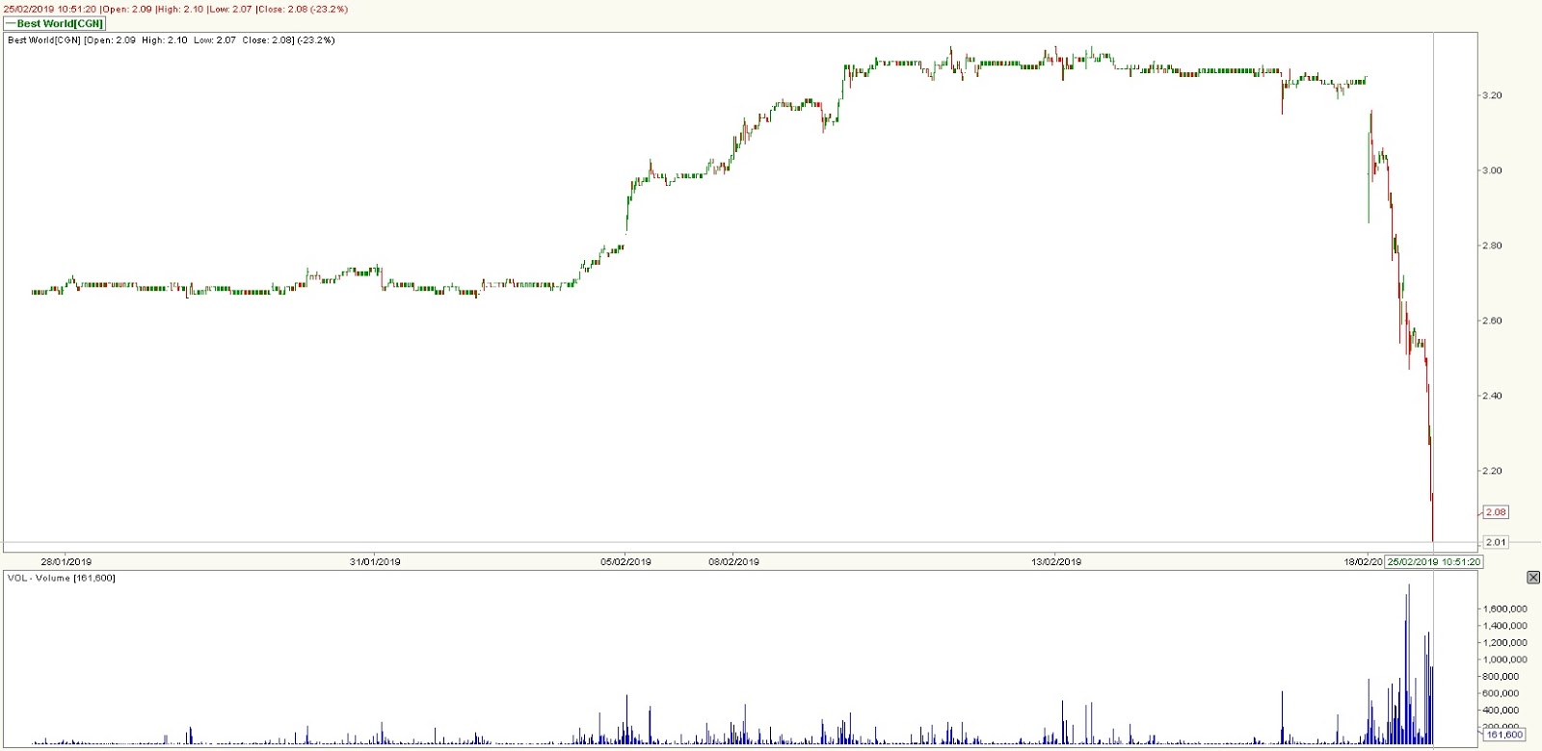Click the 08/02/2019 date axis label
The height and width of the screenshot is (751, 1542).
tap(734, 561)
